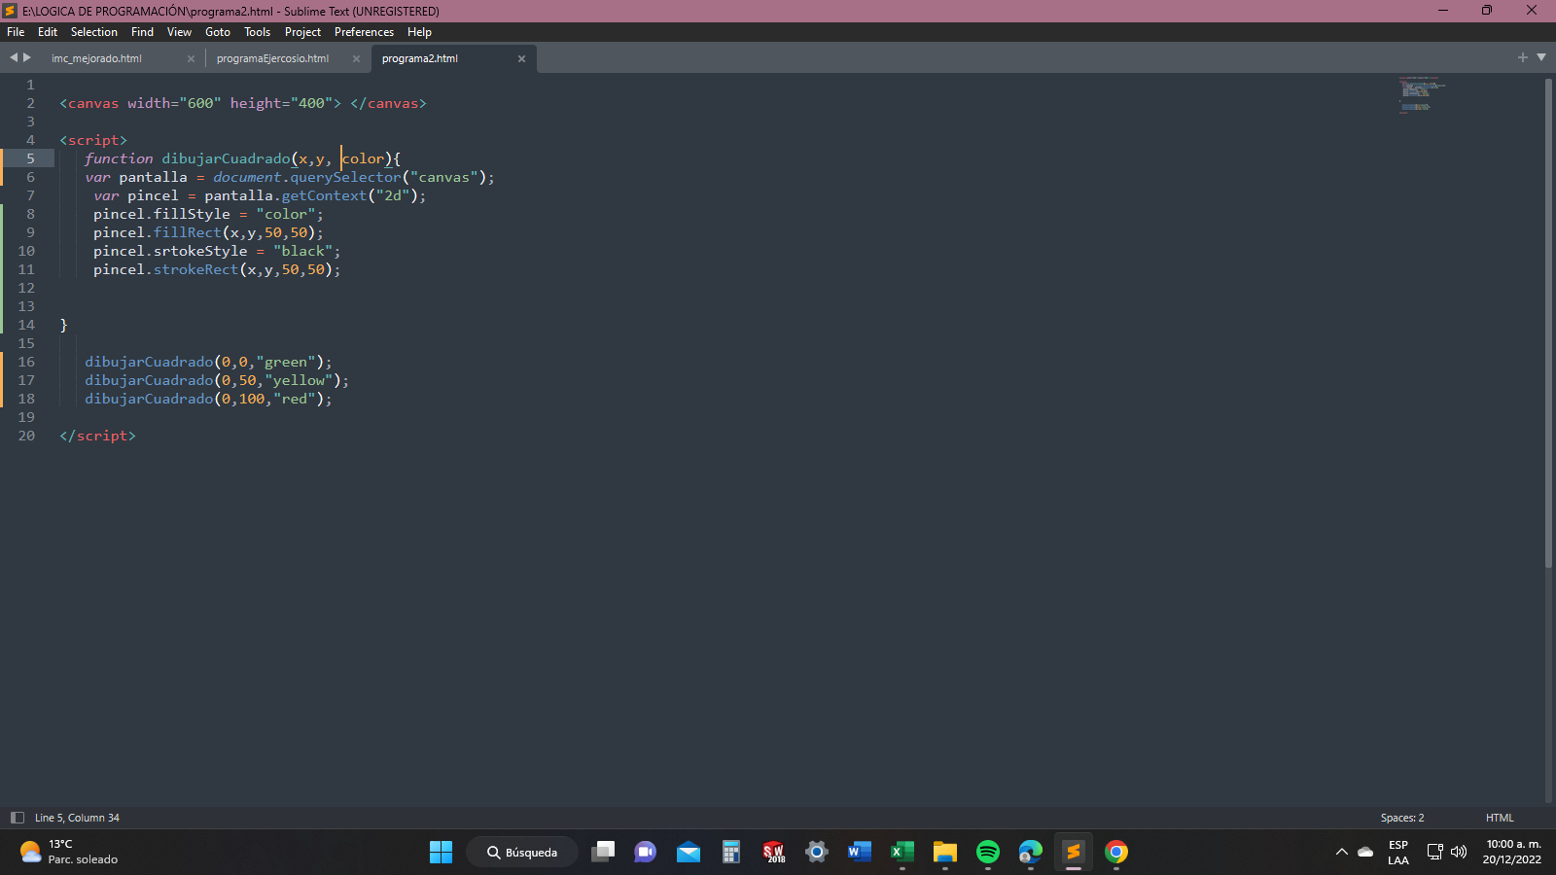
Task: Open SolidWorks 2018 from the taskbar
Action: point(774,853)
